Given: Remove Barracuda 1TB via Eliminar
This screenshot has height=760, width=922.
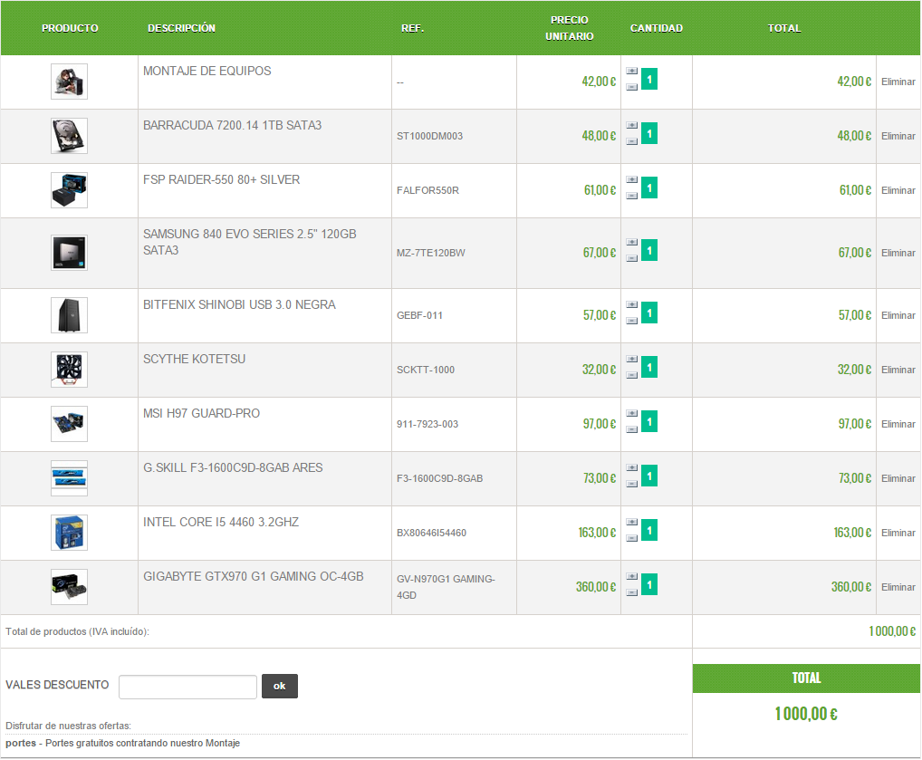Looking at the screenshot, I should pos(898,136).
